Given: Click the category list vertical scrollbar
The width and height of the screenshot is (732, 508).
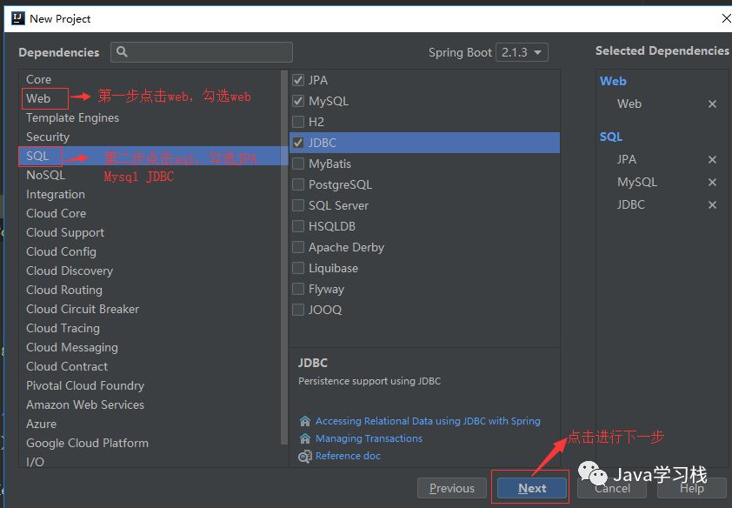Looking at the screenshot, I should 283,257.
